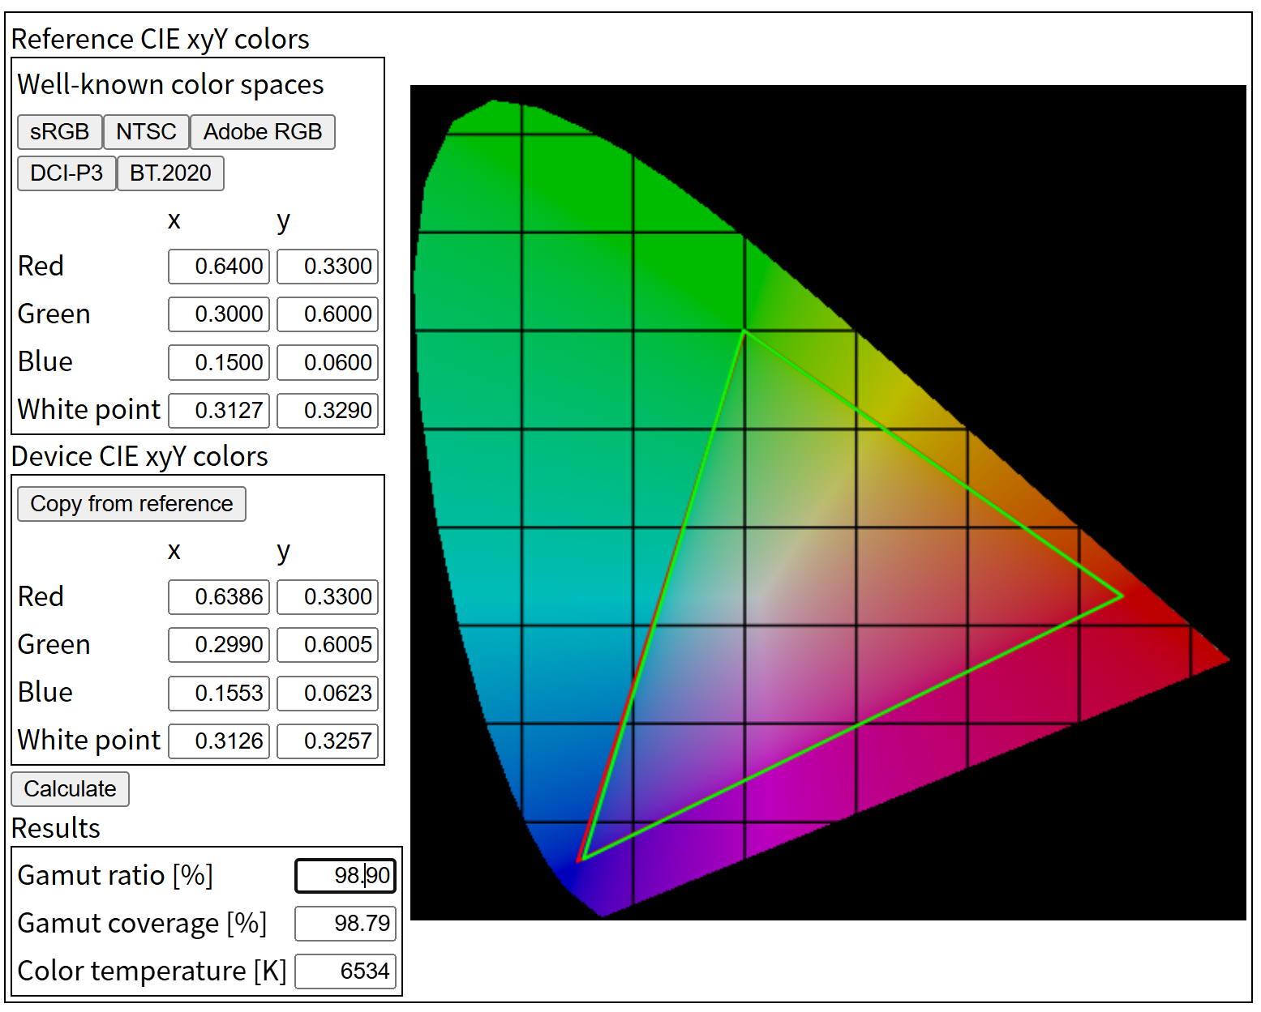Select the Gamut ratio result field
Image resolution: width=1261 pixels, height=1012 pixels.
pyautogui.click(x=345, y=875)
